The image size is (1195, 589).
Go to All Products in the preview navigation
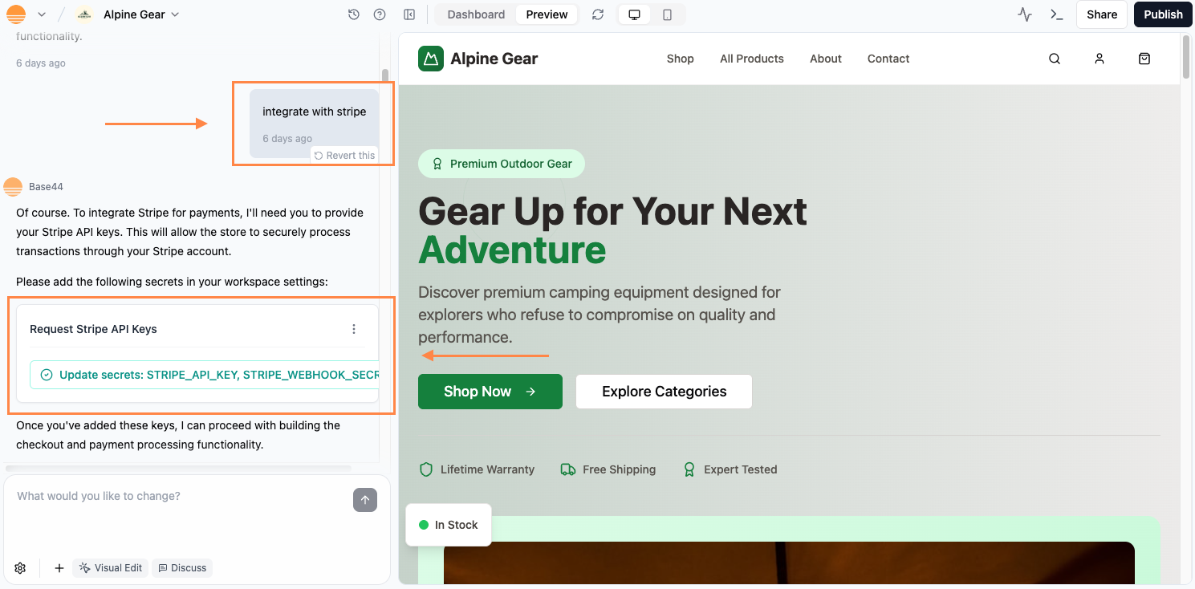pos(752,59)
